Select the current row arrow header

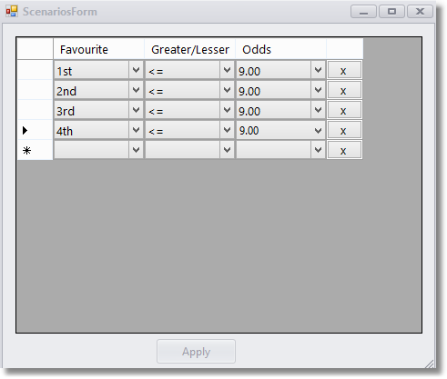35,130
